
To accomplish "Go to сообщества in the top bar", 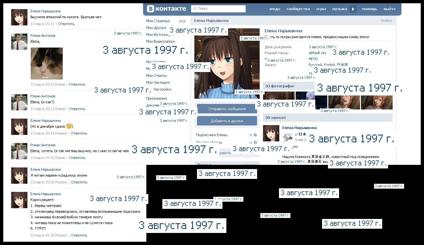I will [298, 9].
